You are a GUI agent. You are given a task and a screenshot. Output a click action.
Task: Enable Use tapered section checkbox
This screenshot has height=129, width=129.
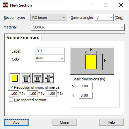(11, 100)
